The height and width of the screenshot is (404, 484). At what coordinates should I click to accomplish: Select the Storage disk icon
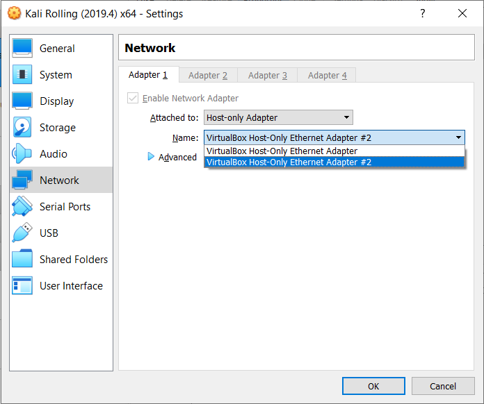(22, 127)
